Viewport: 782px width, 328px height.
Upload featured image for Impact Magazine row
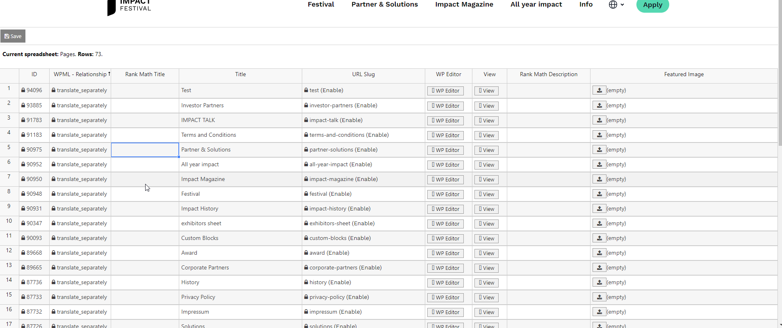coord(599,179)
